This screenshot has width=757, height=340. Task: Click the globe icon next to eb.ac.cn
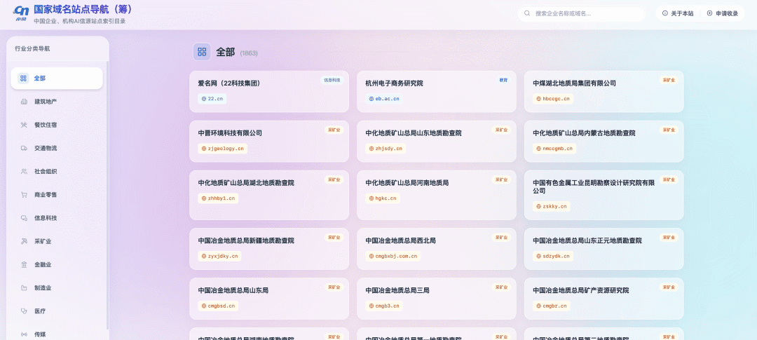pyautogui.click(x=371, y=99)
